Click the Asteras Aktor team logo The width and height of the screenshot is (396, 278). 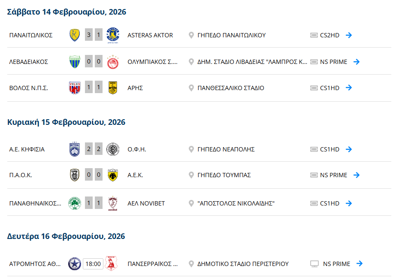(113, 35)
